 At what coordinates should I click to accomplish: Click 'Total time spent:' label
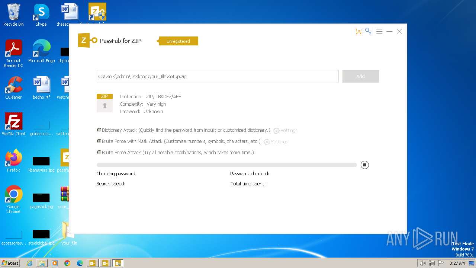[x=248, y=184]
